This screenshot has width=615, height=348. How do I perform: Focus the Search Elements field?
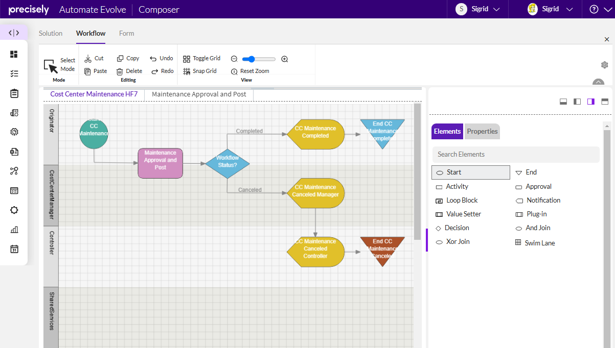click(x=515, y=154)
